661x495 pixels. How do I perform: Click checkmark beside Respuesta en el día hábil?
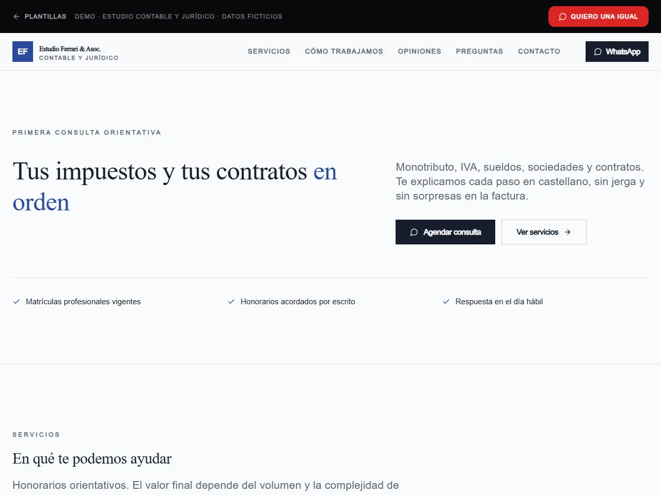pyautogui.click(x=446, y=302)
